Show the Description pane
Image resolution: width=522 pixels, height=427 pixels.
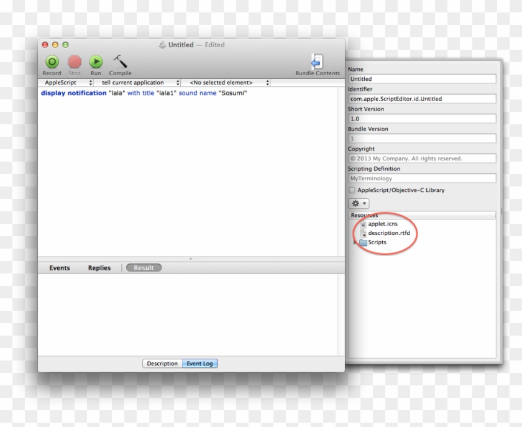point(162,364)
